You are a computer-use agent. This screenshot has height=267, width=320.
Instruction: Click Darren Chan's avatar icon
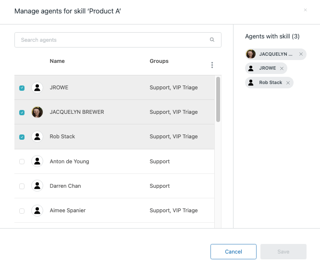[37, 186]
